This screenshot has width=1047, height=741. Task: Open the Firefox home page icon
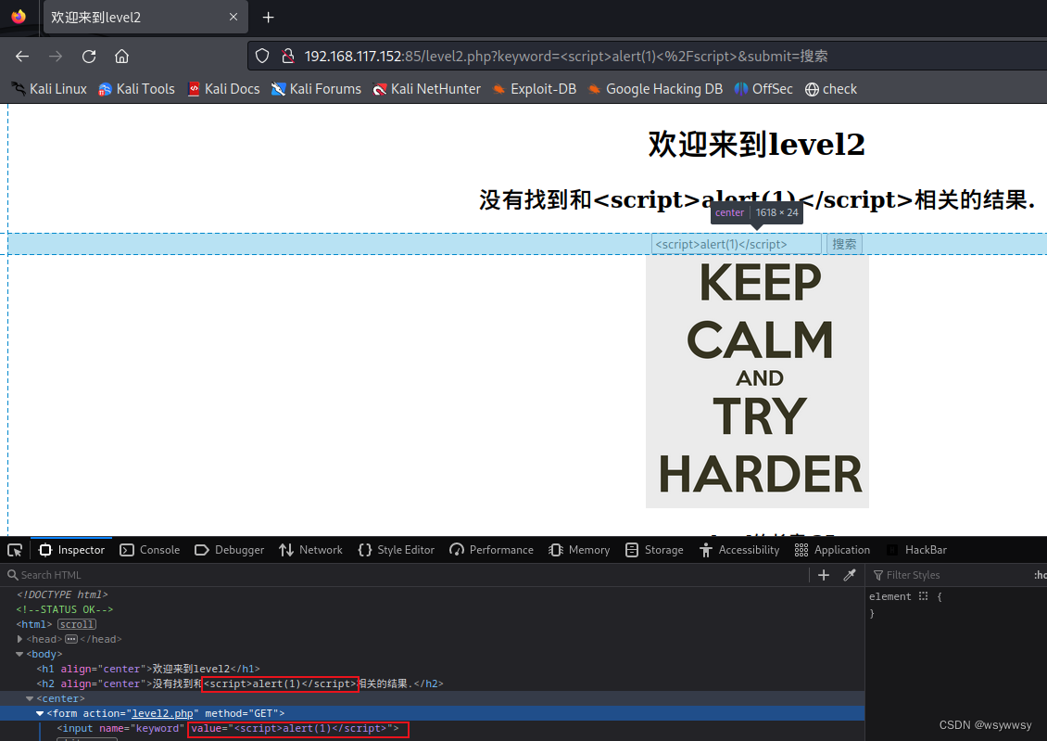click(x=121, y=56)
